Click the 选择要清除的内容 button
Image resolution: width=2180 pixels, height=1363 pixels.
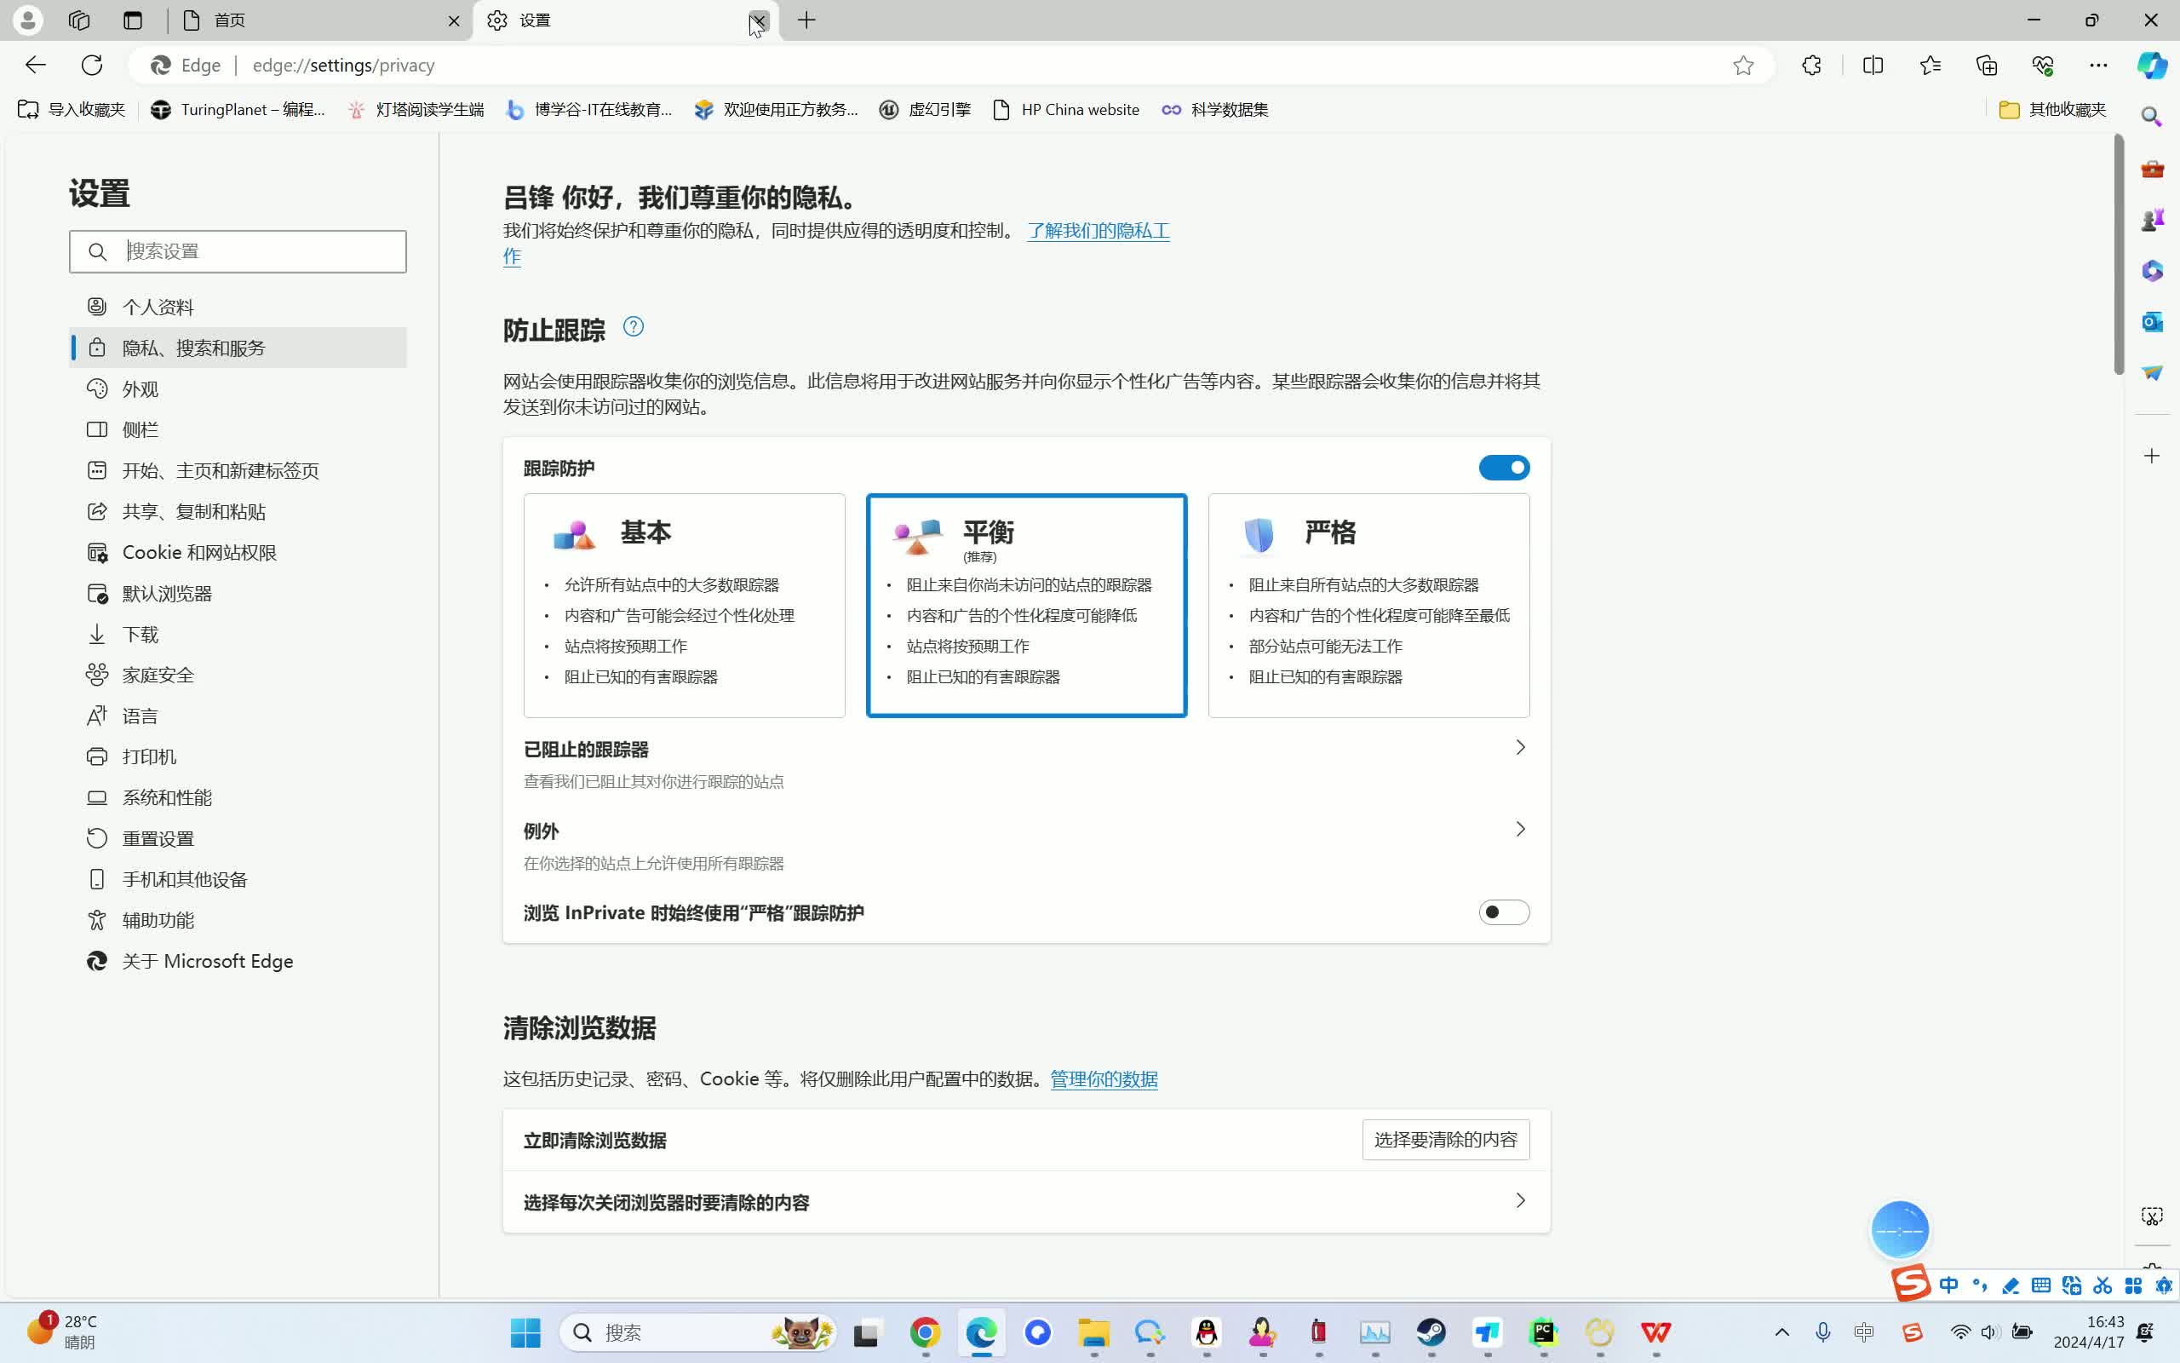[x=1444, y=1139]
